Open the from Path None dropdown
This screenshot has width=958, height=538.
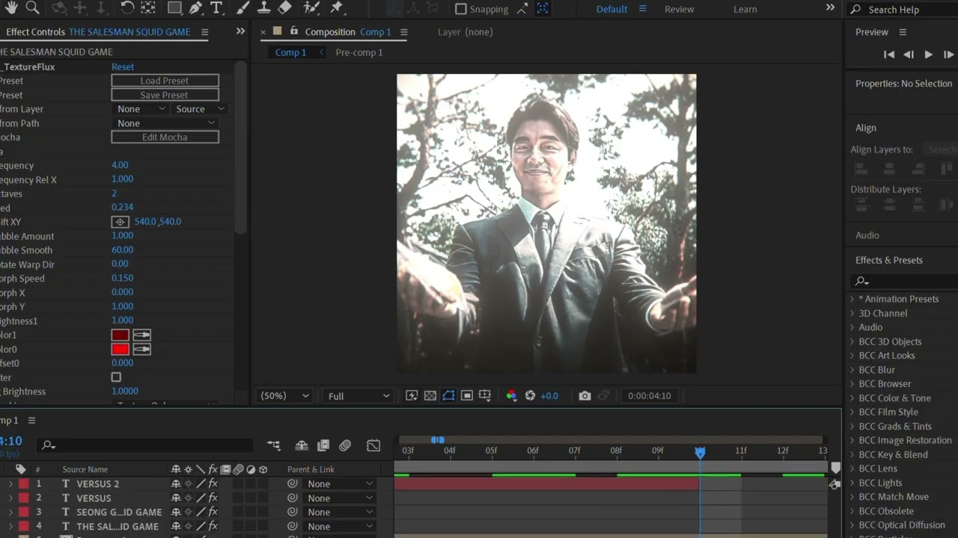click(165, 123)
